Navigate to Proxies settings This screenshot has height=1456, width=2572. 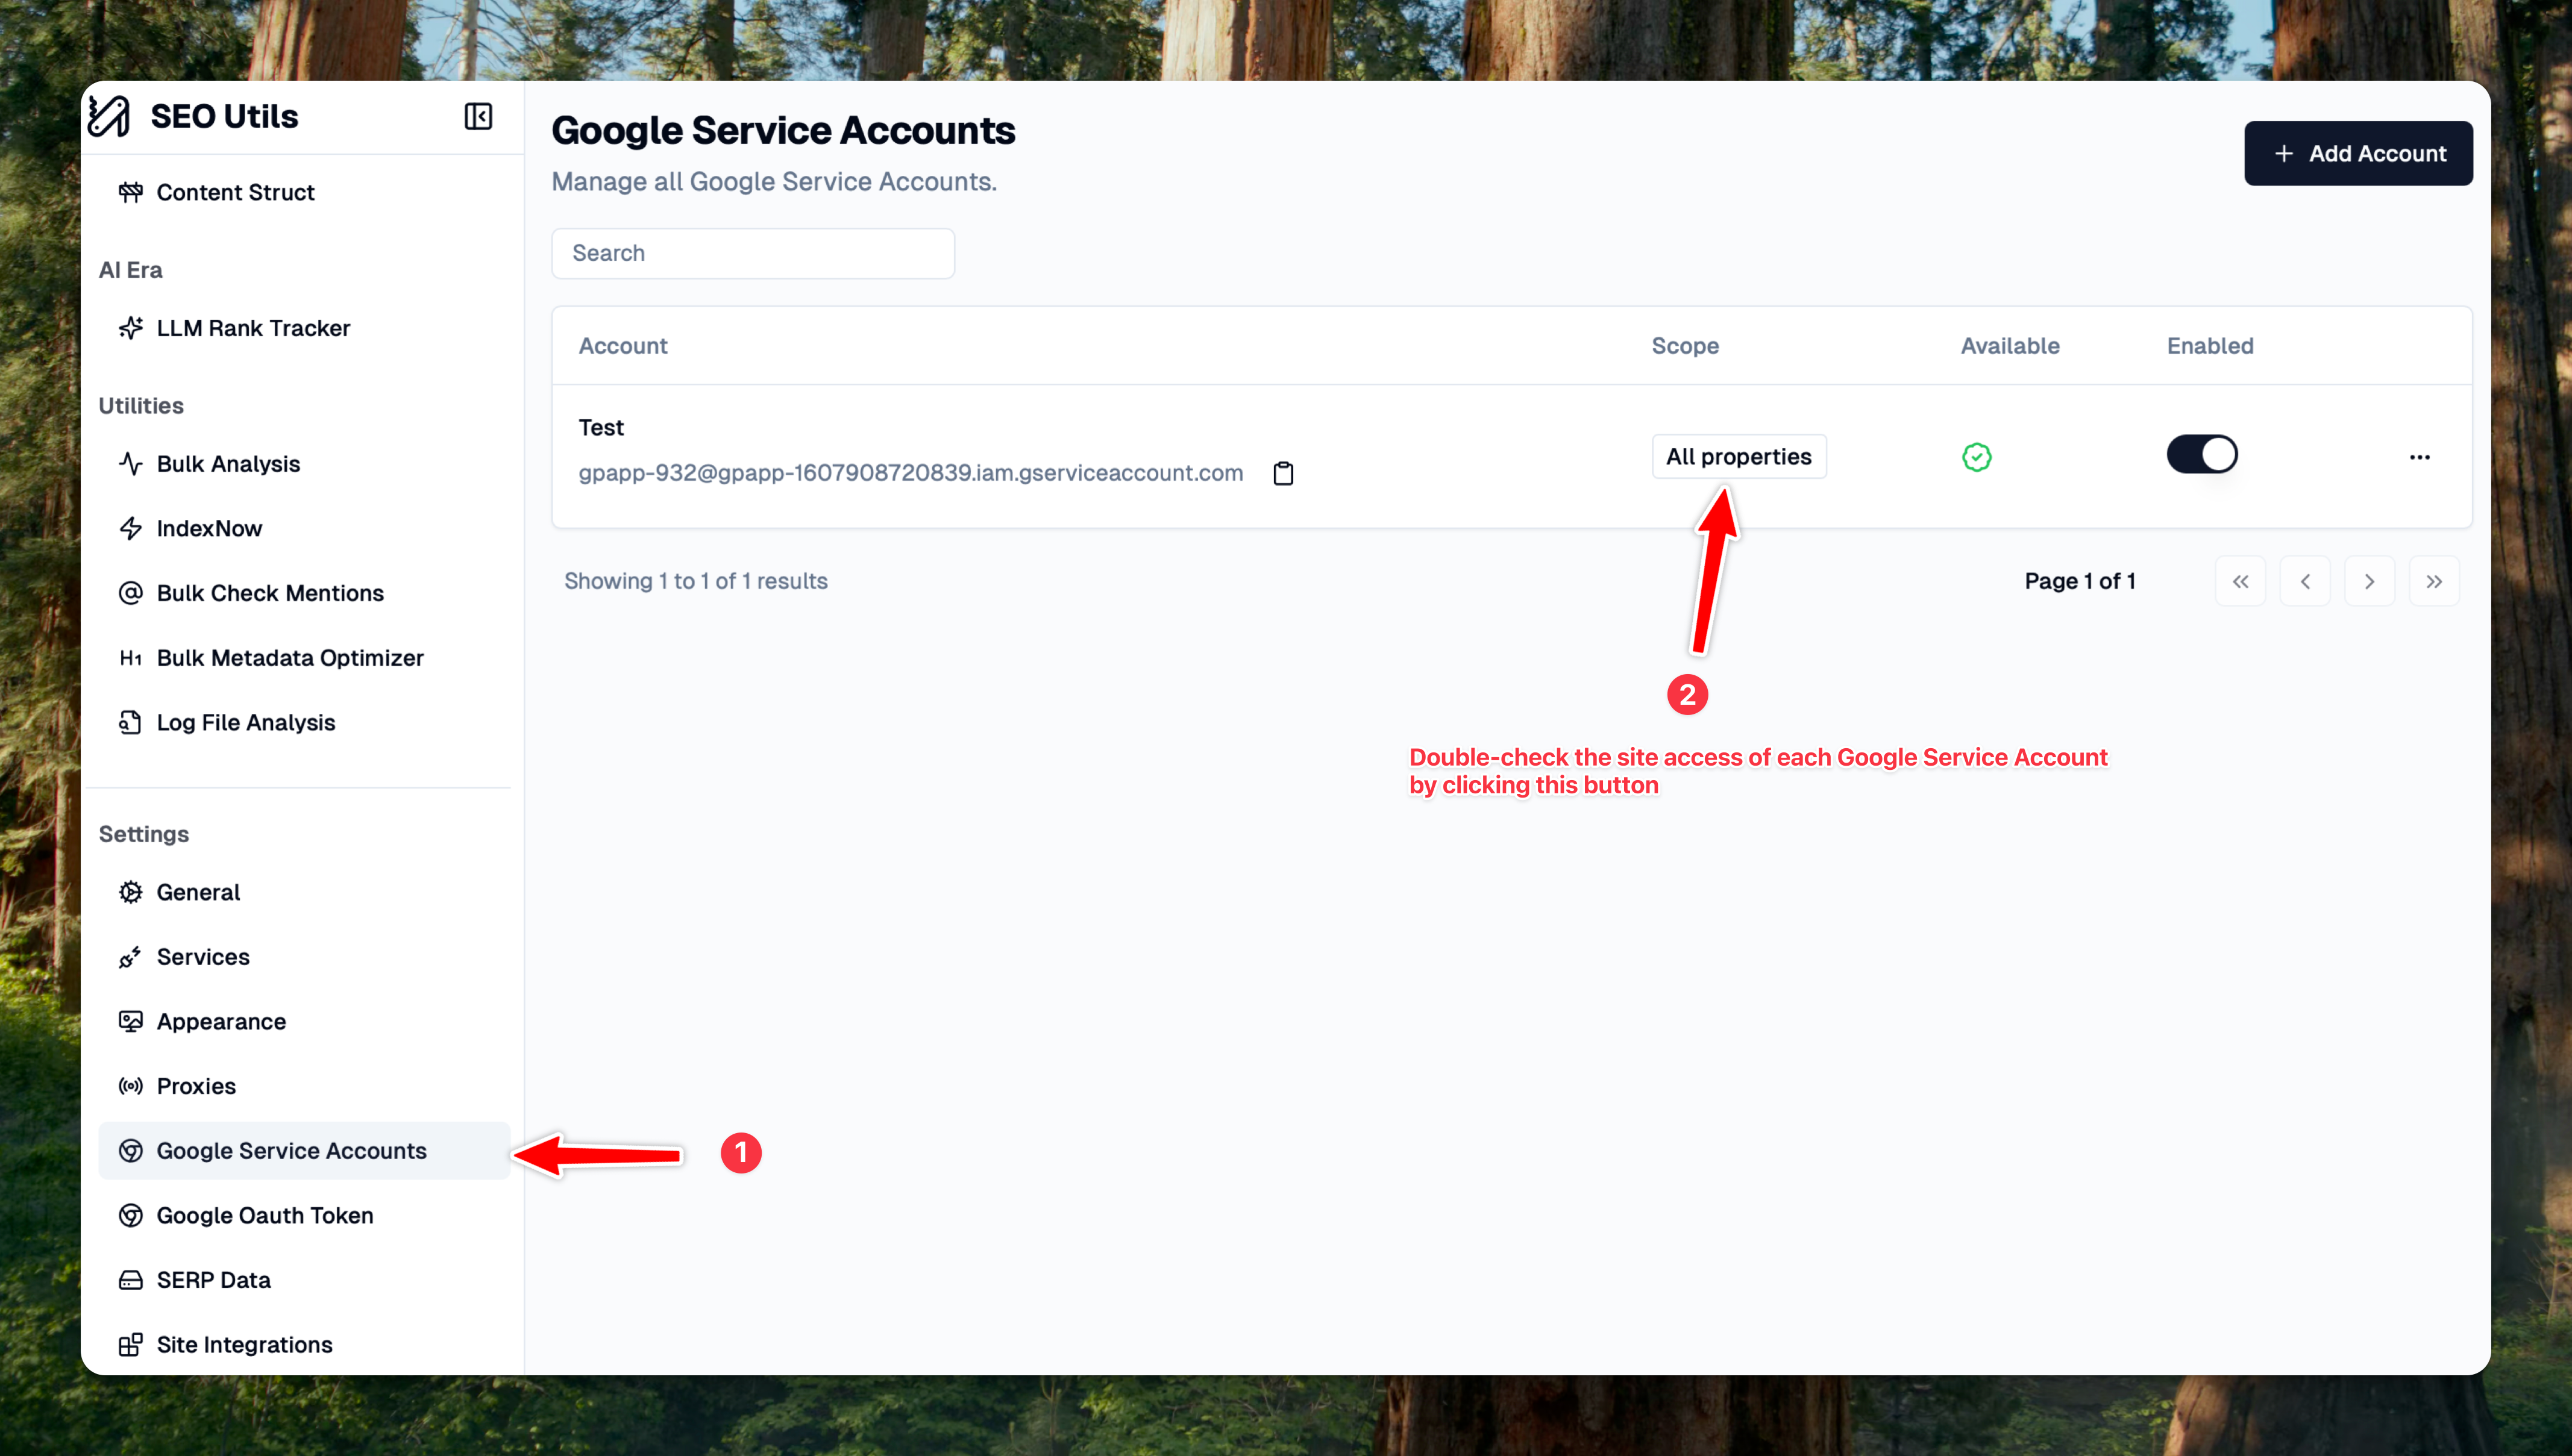196,1086
